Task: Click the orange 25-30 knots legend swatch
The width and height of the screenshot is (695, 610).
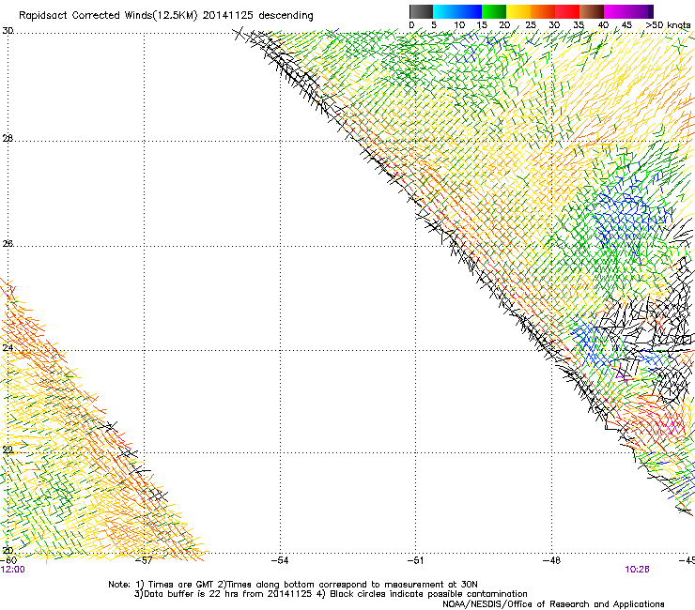Action: coord(543,11)
